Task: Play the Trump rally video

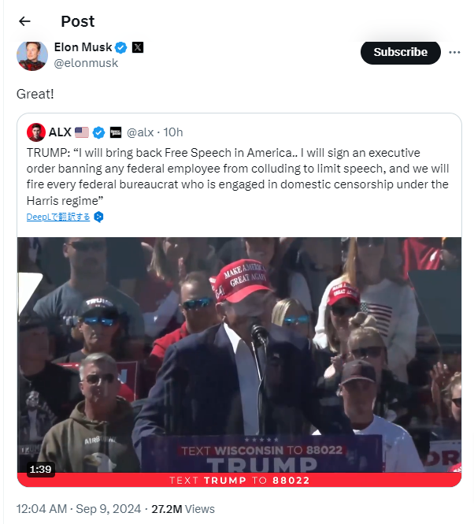Action: [x=239, y=355]
